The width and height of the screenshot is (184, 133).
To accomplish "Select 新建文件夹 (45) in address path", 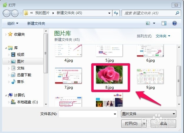I will tap(69, 13).
